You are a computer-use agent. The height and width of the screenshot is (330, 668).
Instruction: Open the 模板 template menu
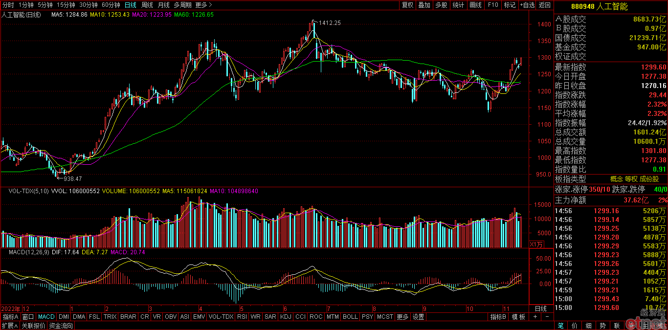point(518,317)
